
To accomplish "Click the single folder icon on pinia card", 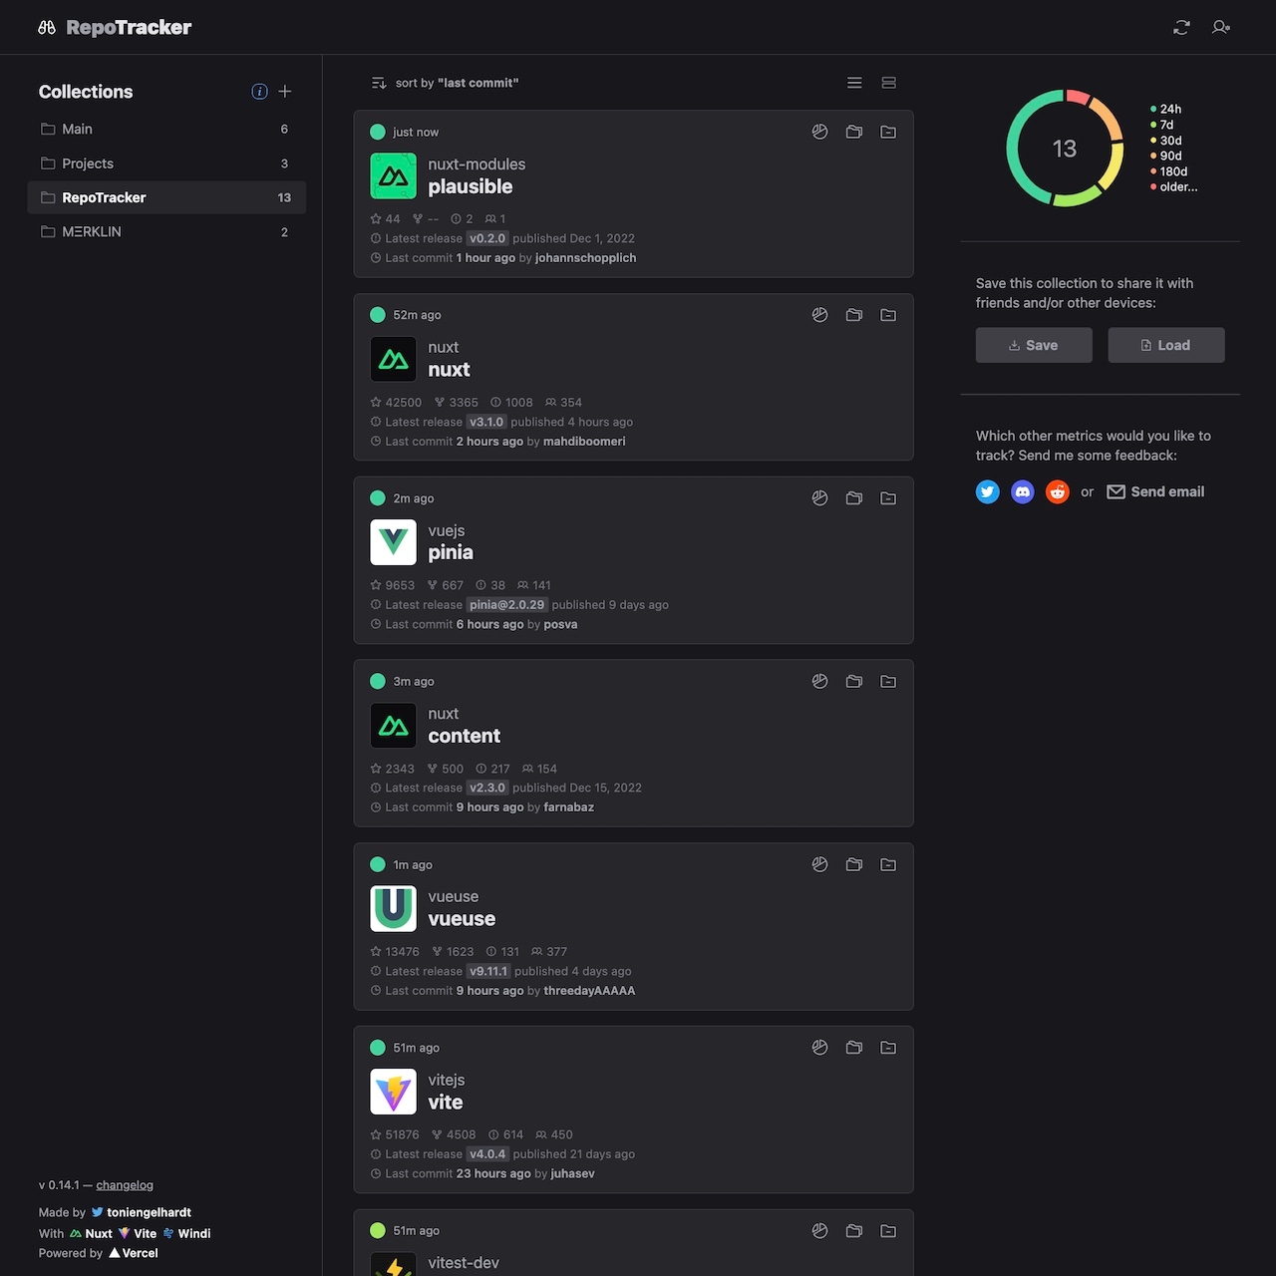I will tap(888, 498).
